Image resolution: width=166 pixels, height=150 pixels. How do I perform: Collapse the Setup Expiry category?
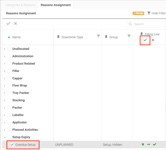(x=5, y=137)
